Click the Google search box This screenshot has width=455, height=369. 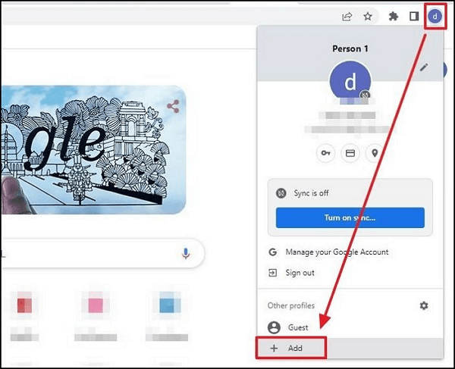pyautogui.click(x=102, y=253)
